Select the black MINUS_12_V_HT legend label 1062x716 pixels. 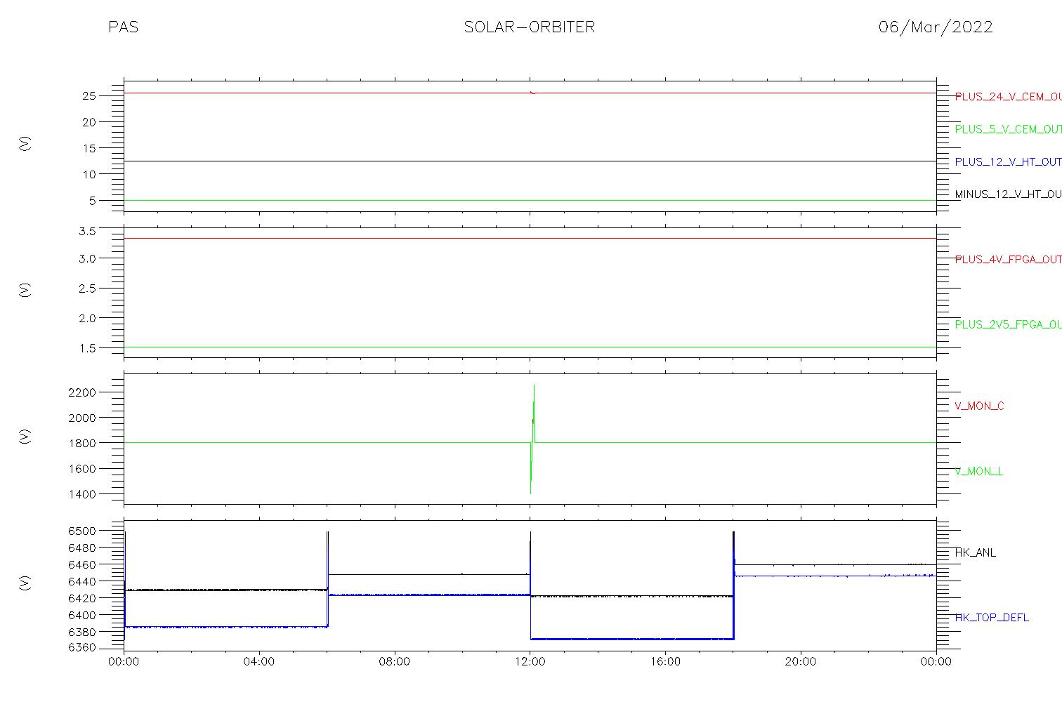tap(1008, 194)
